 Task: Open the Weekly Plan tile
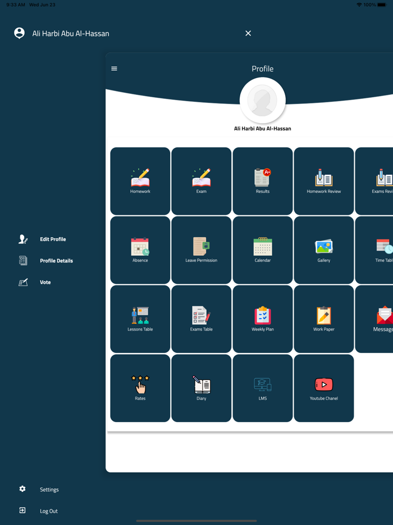pyautogui.click(x=262, y=319)
